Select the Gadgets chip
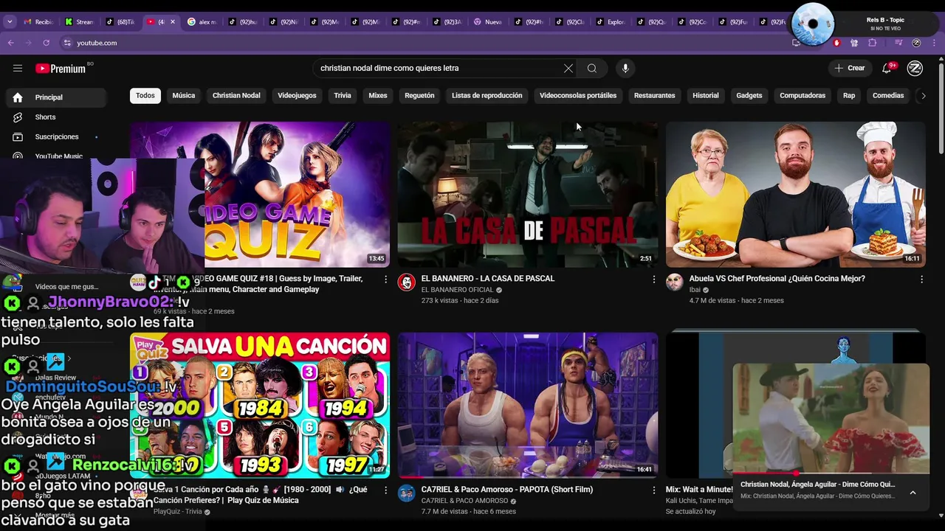Viewport: 945px width, 531px height. click(x=749, y=95)
